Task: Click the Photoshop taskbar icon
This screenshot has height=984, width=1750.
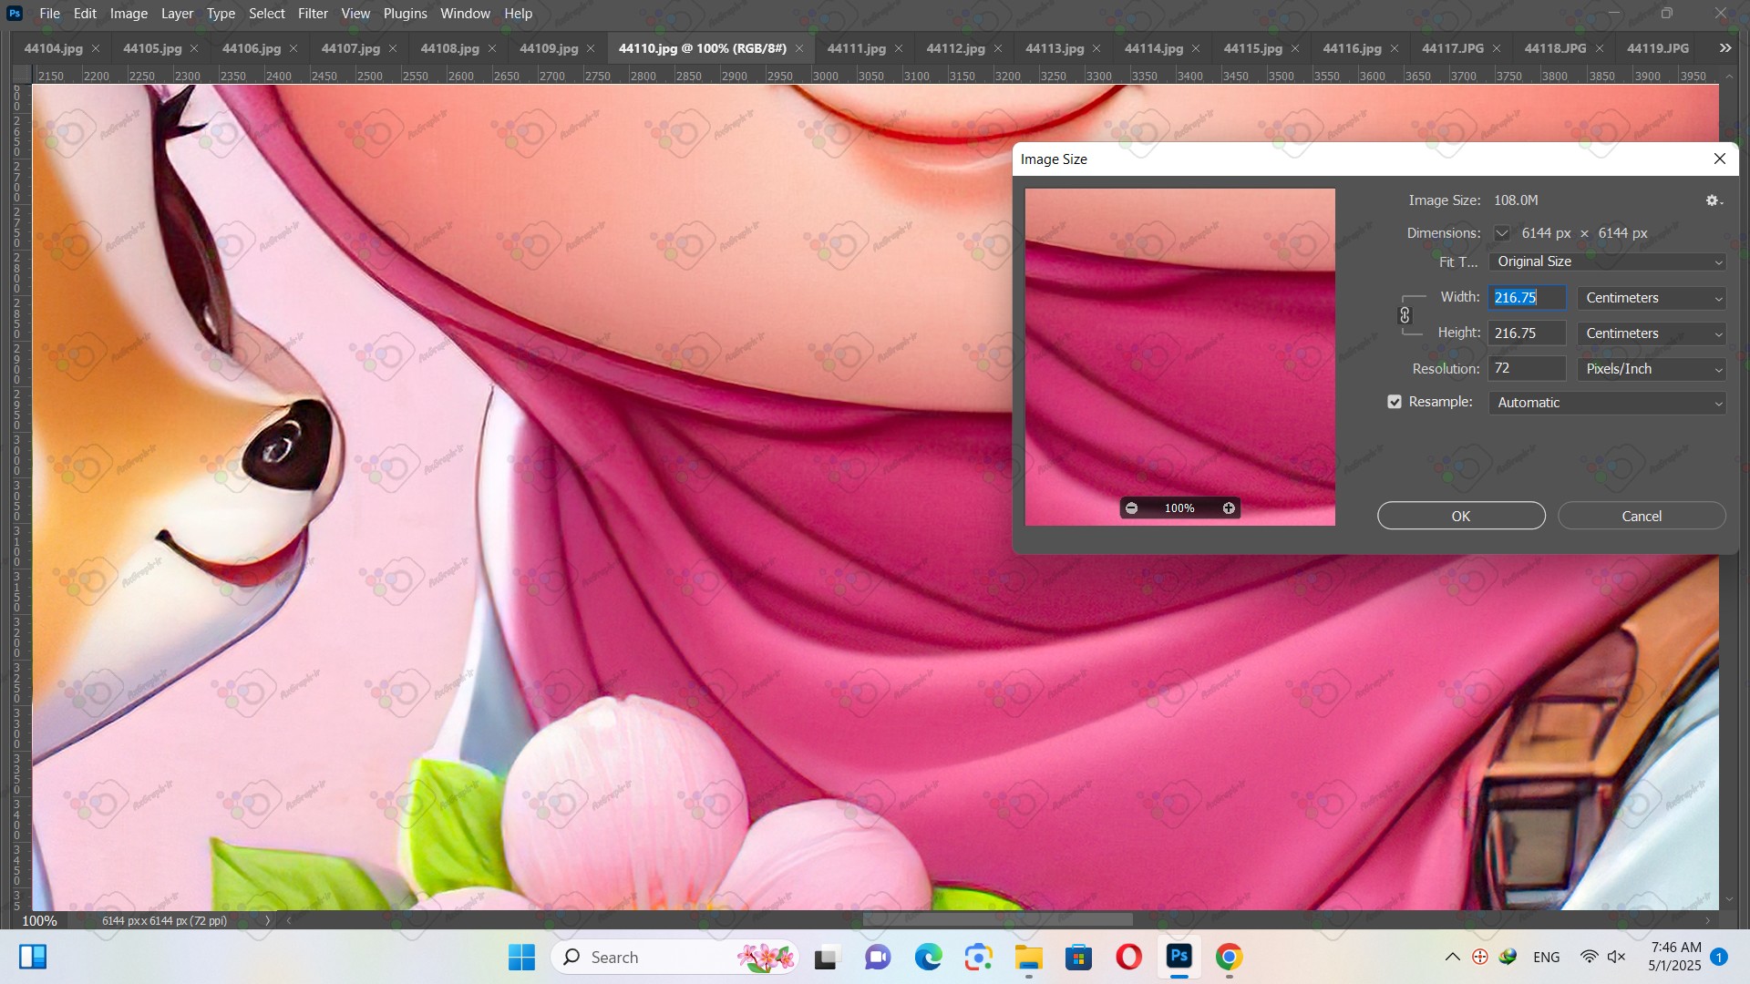Action: pyautogui.click(x=1179, y=957)
